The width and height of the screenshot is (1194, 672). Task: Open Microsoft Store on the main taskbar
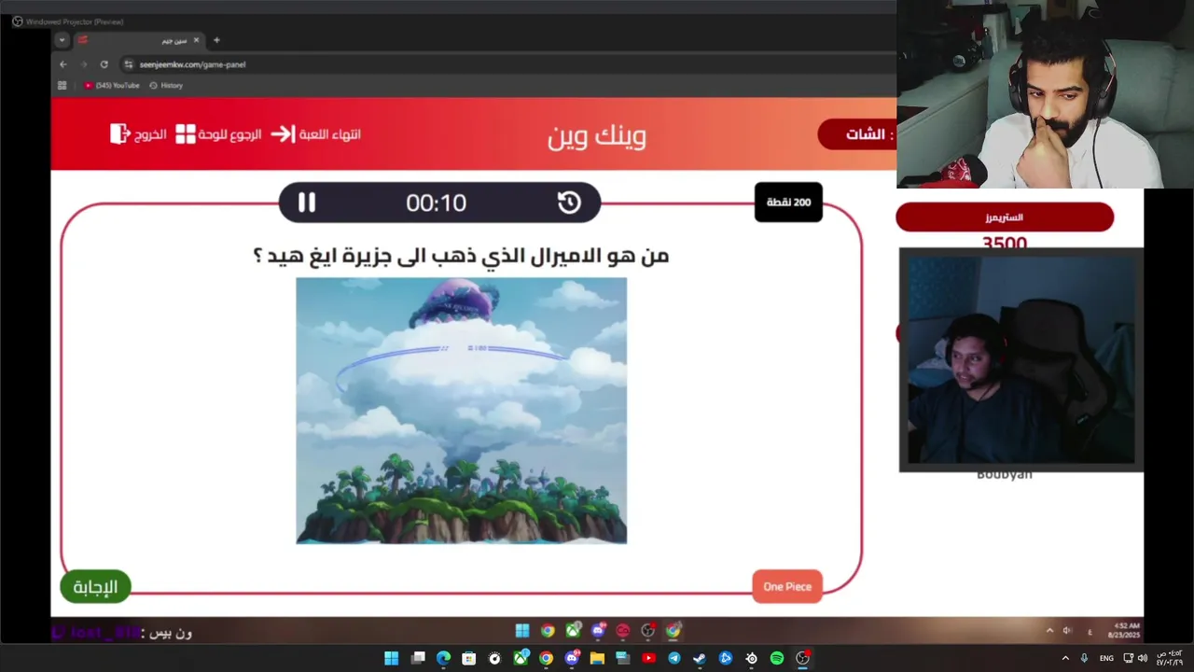tap(469, 658)
